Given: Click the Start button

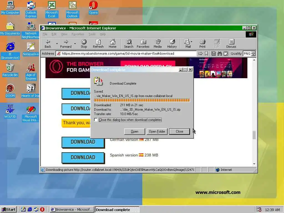Looking at the screenshot, I should 9,210.
